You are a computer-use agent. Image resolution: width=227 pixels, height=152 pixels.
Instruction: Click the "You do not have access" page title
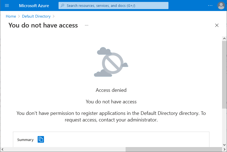(43, 25)
